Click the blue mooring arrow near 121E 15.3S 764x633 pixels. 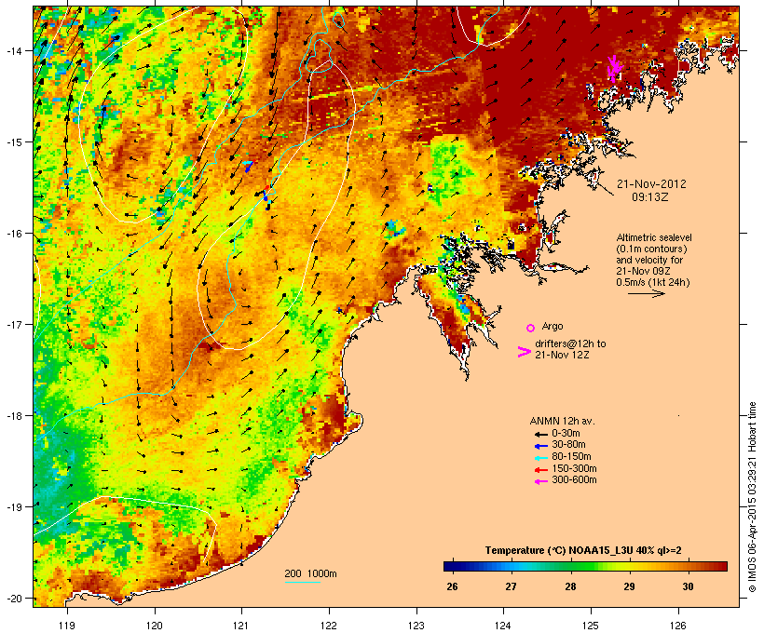[249, 167]
